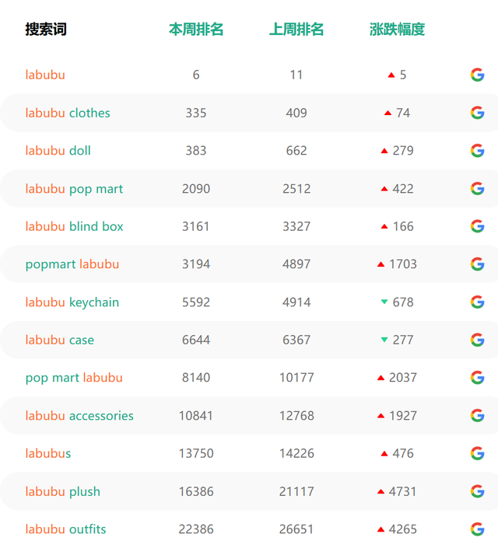Click Google icon in labubu row
The width and height of the screenshot is (498, 548).
477,75
